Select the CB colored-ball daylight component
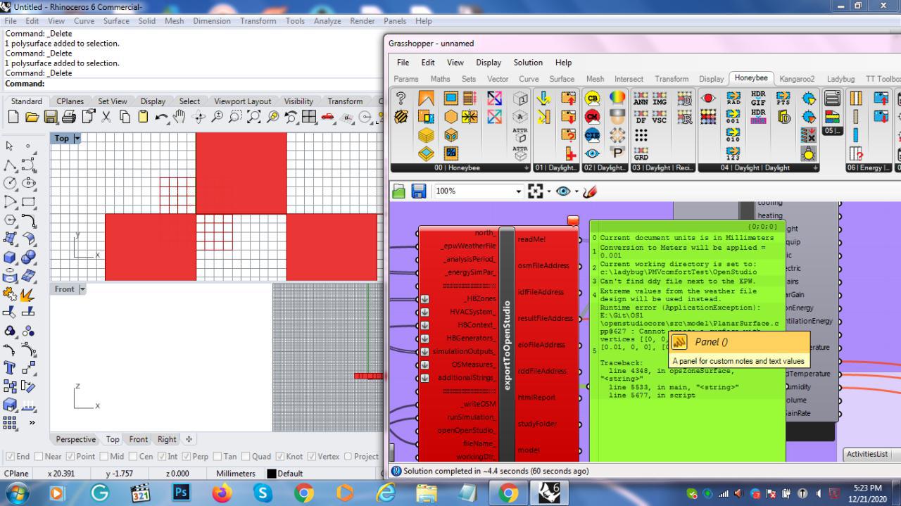 592,98
